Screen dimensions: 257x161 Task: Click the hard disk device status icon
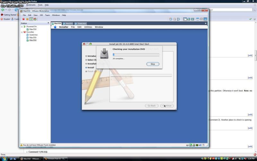[187, 145]
